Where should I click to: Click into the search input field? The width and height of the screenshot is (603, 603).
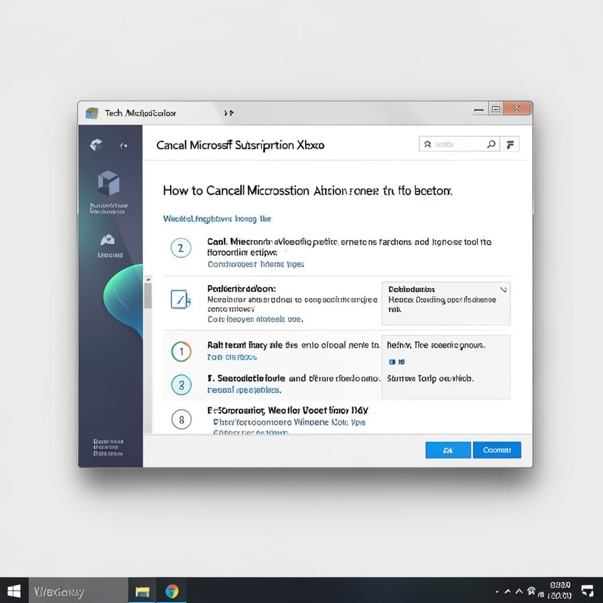tap(459, 144)
